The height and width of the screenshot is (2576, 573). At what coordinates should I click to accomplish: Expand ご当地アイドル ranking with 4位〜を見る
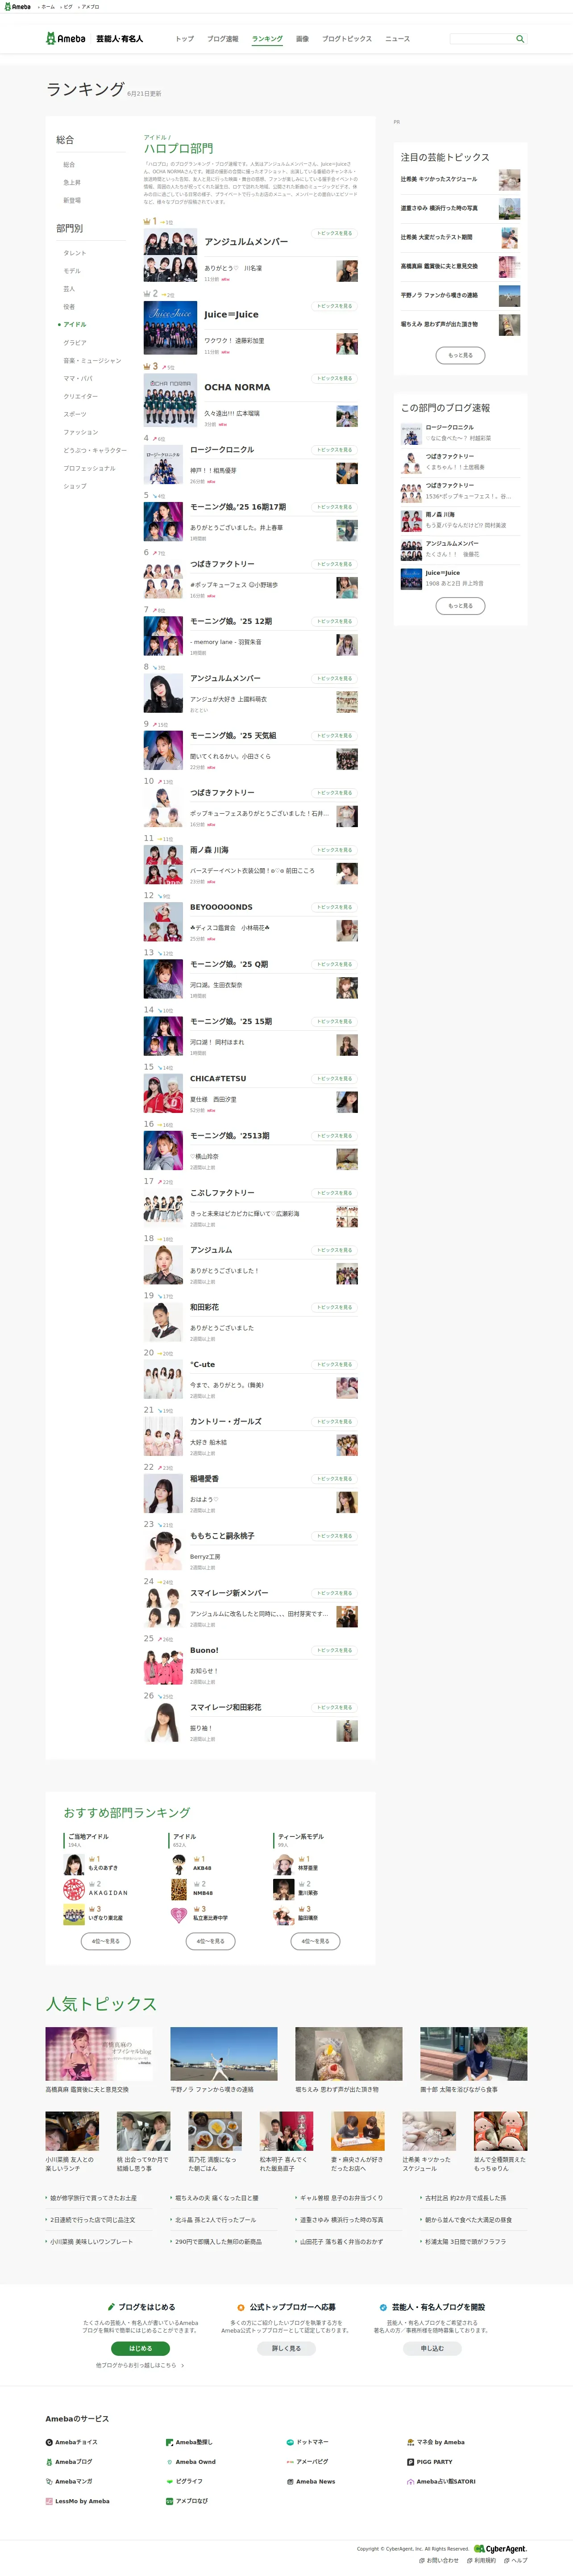[x=106, y=1941]
